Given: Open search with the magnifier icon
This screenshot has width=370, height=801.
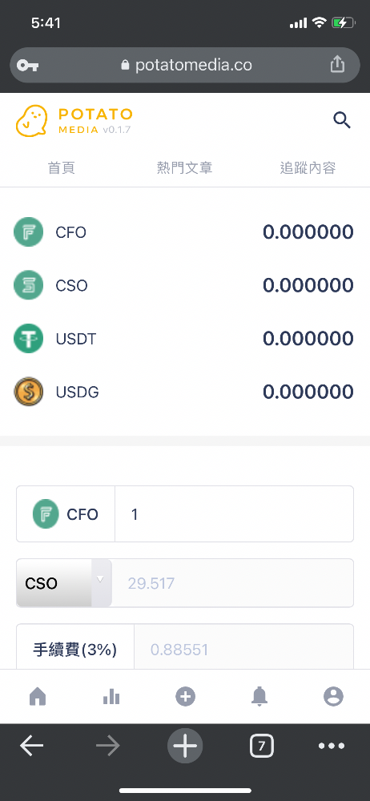Looking at the screenshot, I should pyautogui.click(x=342, y=121).
